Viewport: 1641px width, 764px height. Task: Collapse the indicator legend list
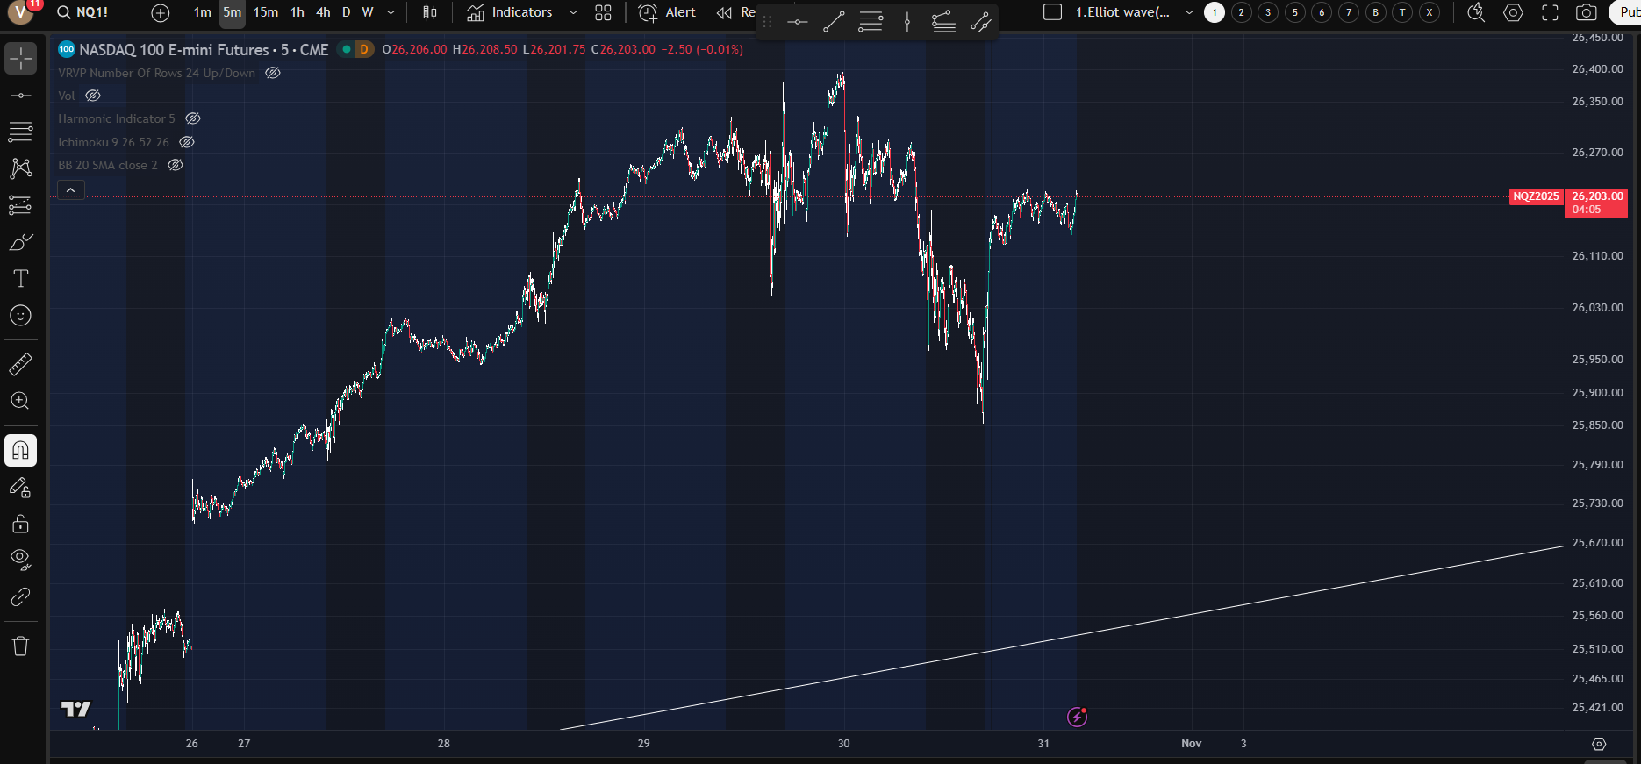(x=71, y=189)
